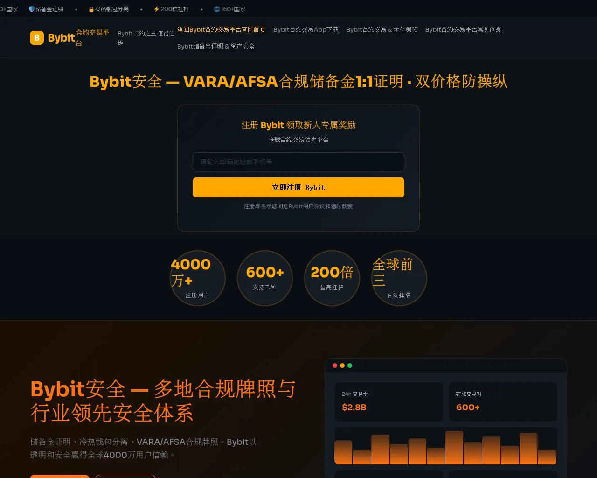The image size is (597, 478).
Task: Click the 立即注册 Bybit button
Action: click(298, 187)
